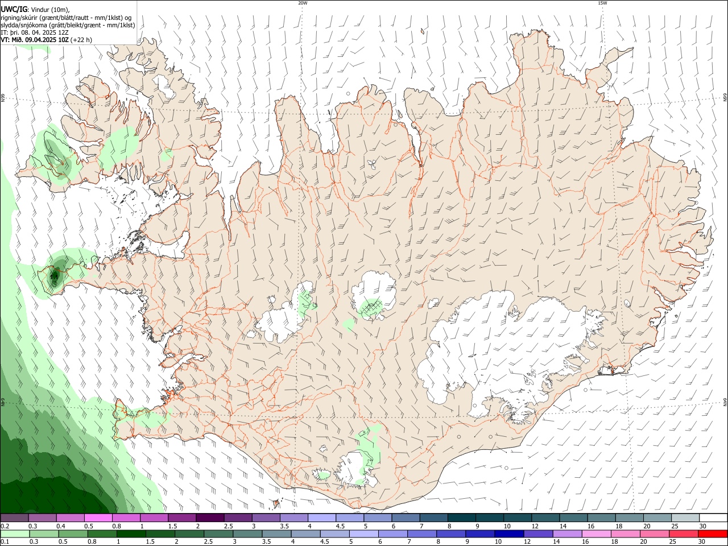Click the medium green 0.5 swatch in the lower legend row
The image size is (728, 546).
pos(73,534)
